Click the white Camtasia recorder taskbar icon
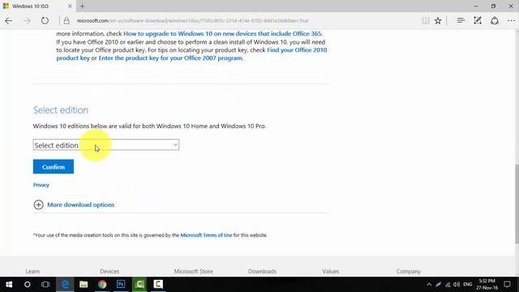 click(158, 285)
